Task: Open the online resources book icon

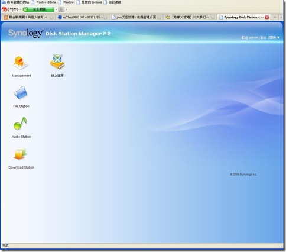Action: pos(57,62)
